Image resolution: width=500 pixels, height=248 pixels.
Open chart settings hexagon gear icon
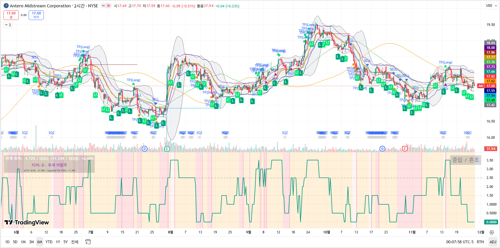[492, 232]
